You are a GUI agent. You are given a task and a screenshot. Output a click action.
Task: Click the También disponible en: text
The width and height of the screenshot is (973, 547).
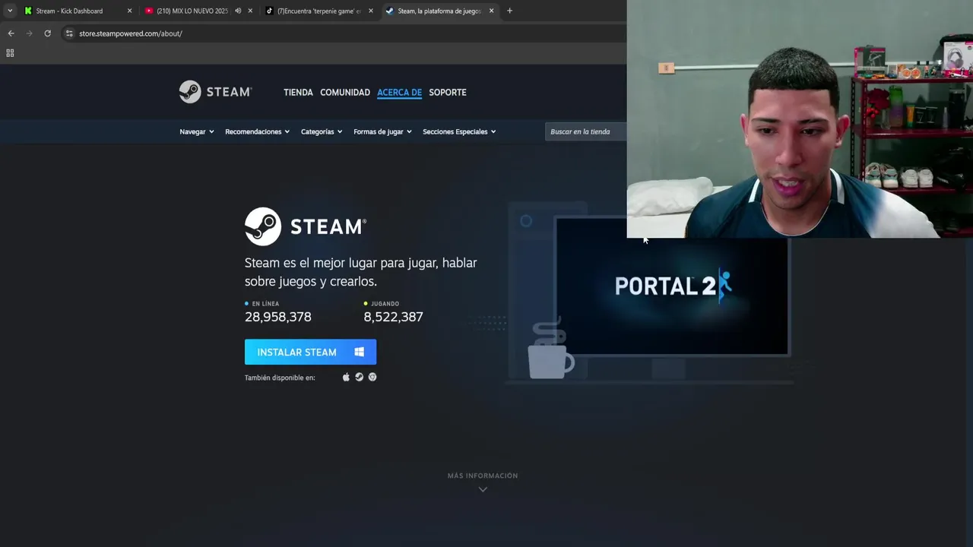[x=280, y=378]
